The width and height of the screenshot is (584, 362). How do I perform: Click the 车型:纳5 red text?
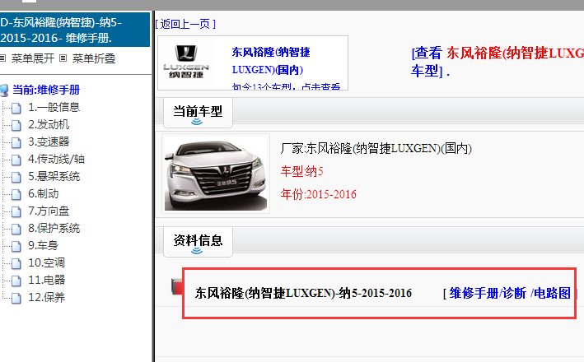click(x=302, y=171)
